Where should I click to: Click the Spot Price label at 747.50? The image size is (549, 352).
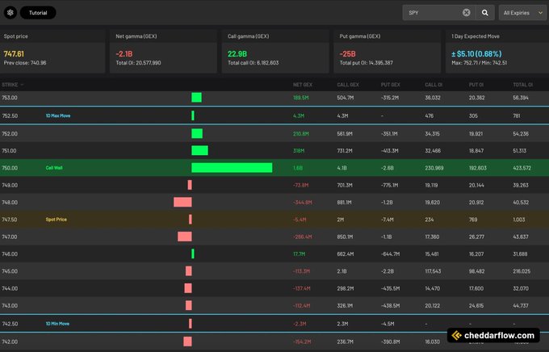click(56, 220)
